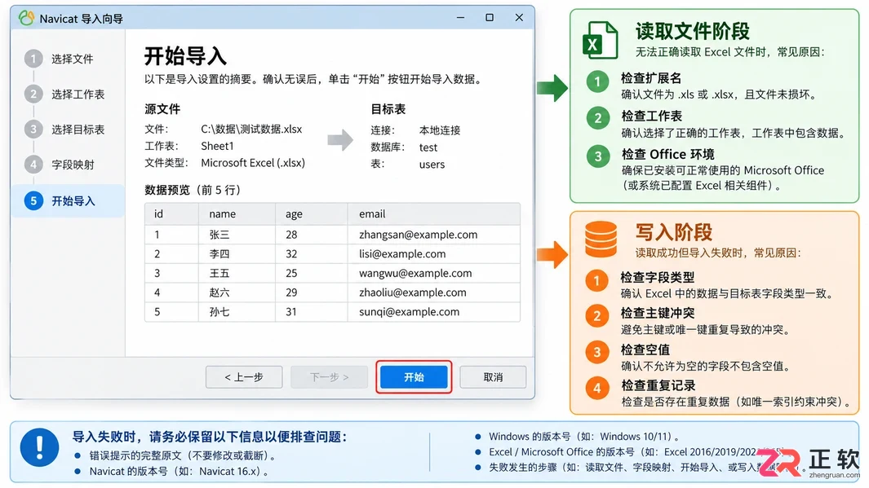Click the database value test
The width and height of the screenshot is (869, 488).
point(428,147)
